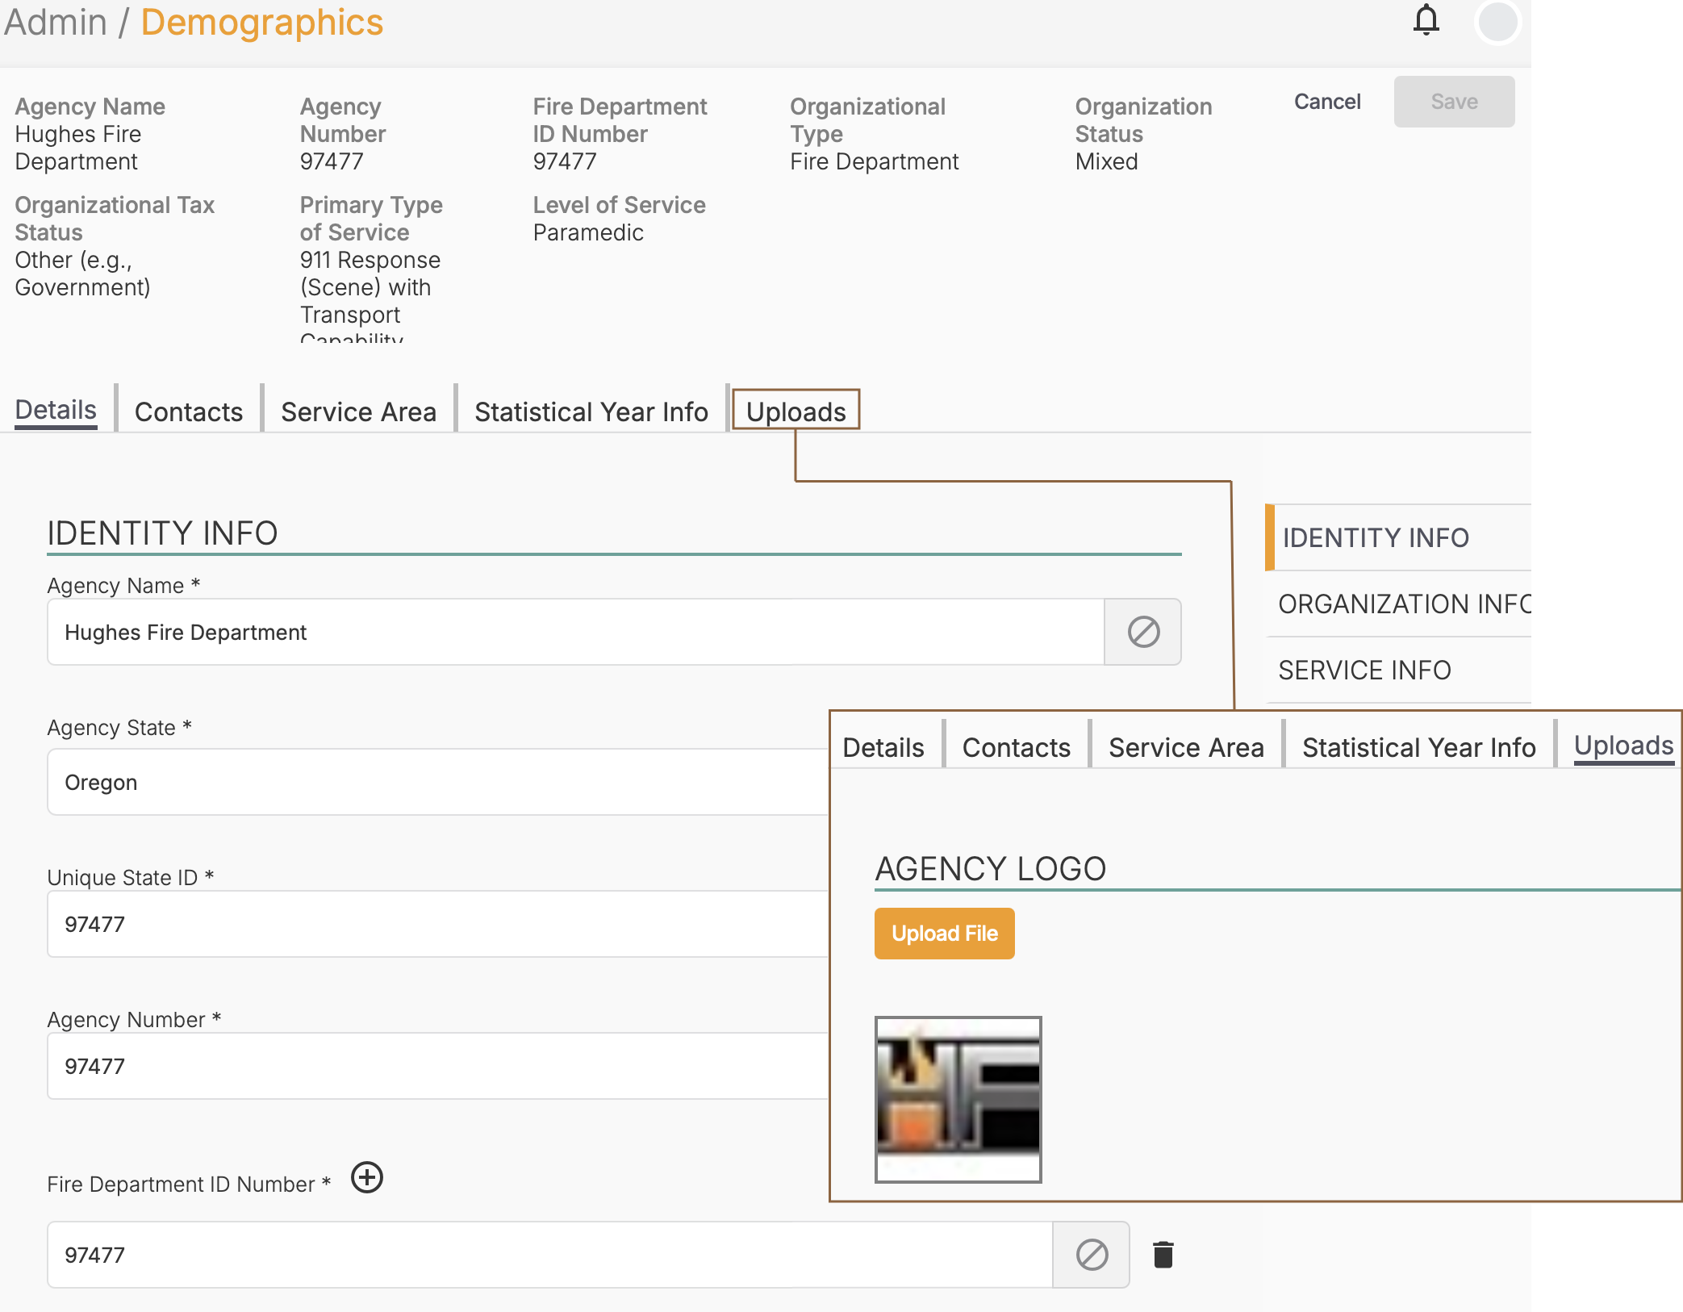Switch to the Contacts tab
The image size is (1683, 1312).
[x=188, y=412]
